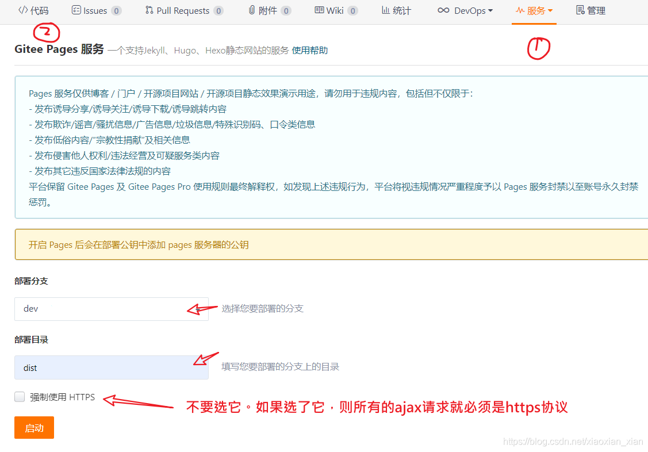Click the line 发布其它违反国家法律法规的内容
Screen dimensions: 648x452
(99, 171)
